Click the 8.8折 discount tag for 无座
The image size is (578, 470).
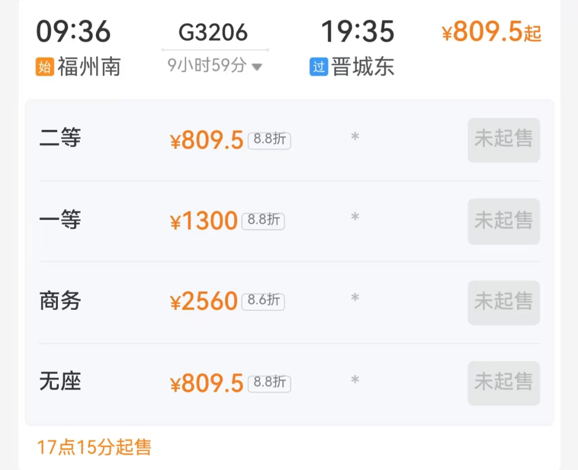(269, 383)
